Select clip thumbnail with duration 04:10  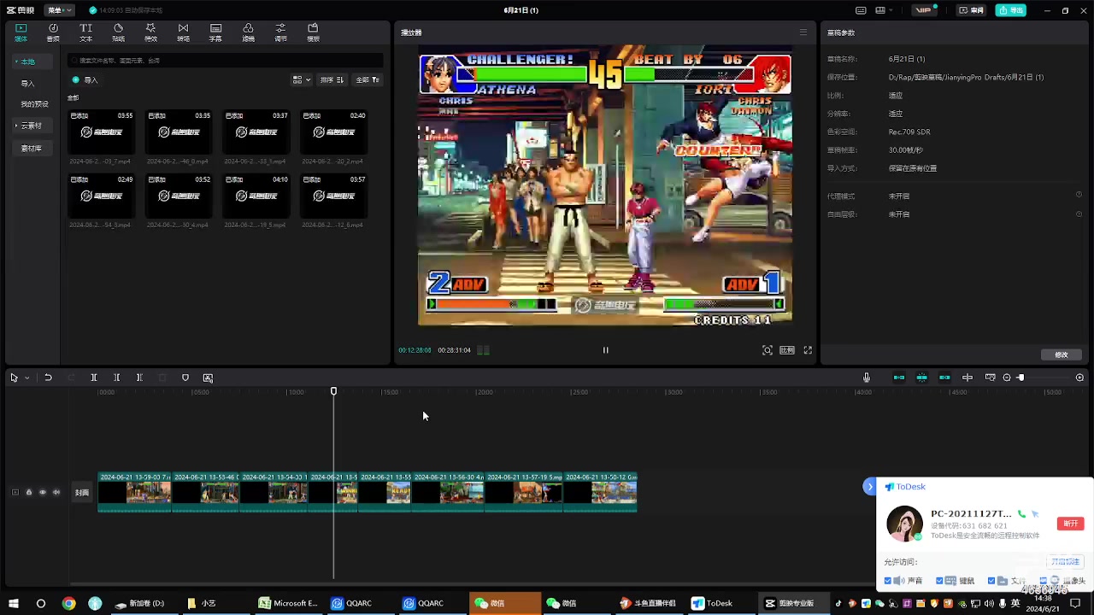tap(256, 196)
